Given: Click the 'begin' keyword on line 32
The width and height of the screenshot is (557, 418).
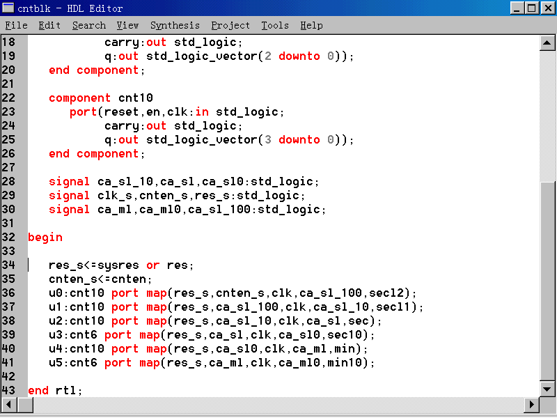Looking at the screenshot, I should point(45,238).
